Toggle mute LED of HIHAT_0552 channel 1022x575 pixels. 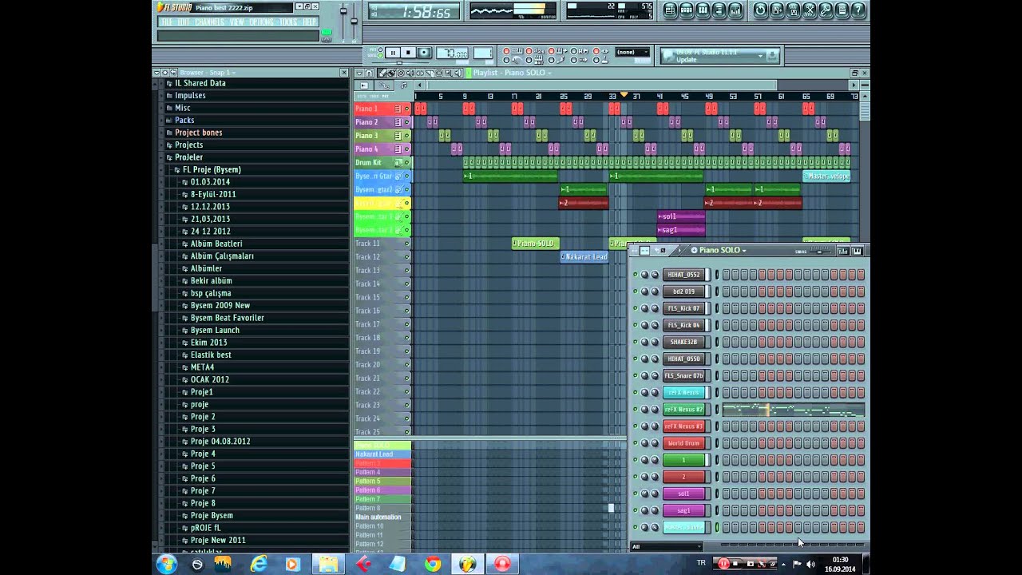[636, 275]
